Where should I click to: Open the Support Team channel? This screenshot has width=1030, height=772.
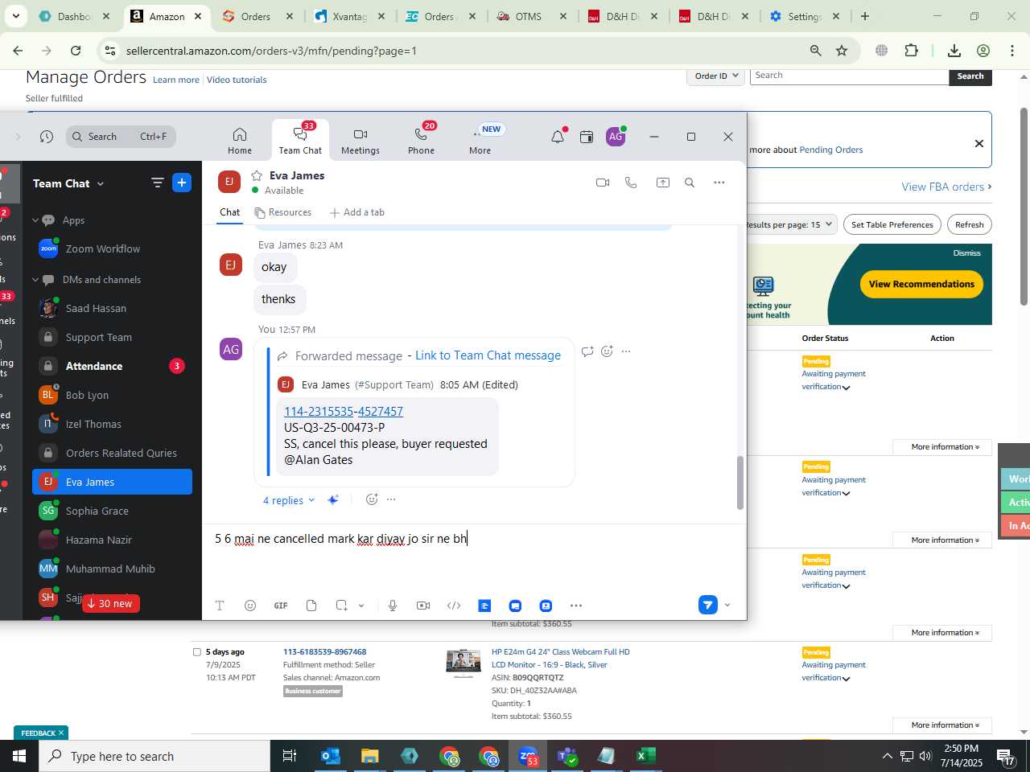pos(112,338)
